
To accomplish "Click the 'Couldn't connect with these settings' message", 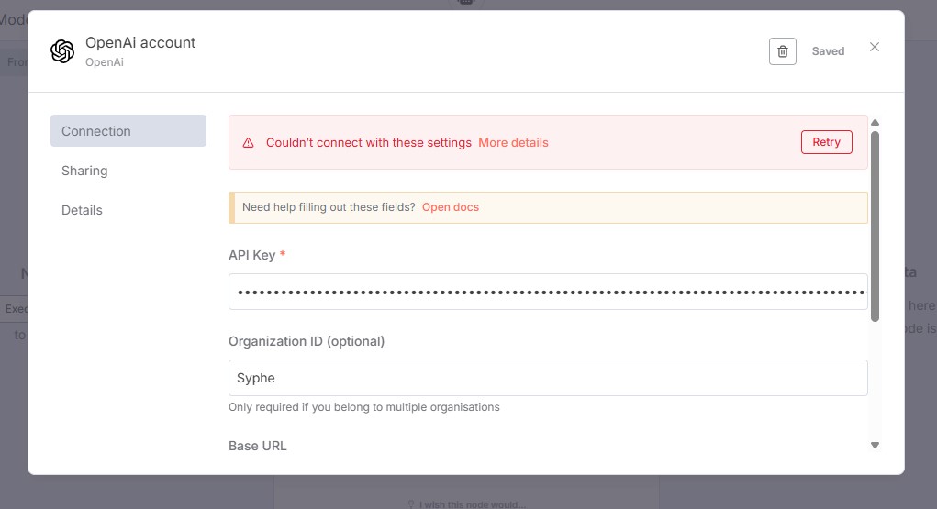I will (369, 143).
